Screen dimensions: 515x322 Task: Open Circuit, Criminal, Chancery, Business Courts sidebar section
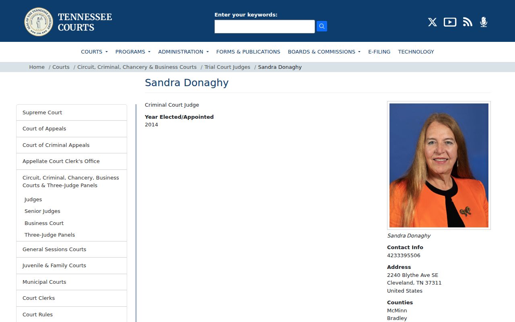pos(71,182)
